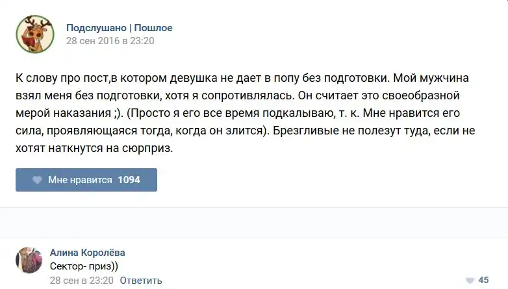The height and width of the screenshot is (289, 508).
Task: Click the comment's 45 likes count
Action: click(483, 281)
